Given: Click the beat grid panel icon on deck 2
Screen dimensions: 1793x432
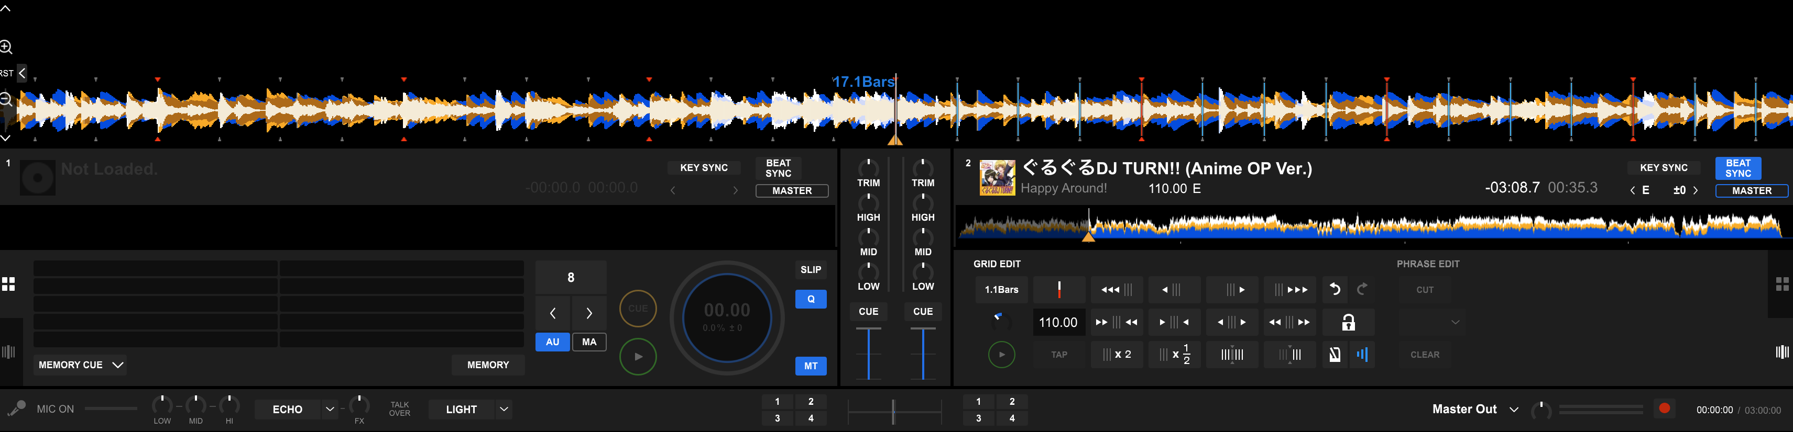Looking at the screenshot, I should (1782, 352).
